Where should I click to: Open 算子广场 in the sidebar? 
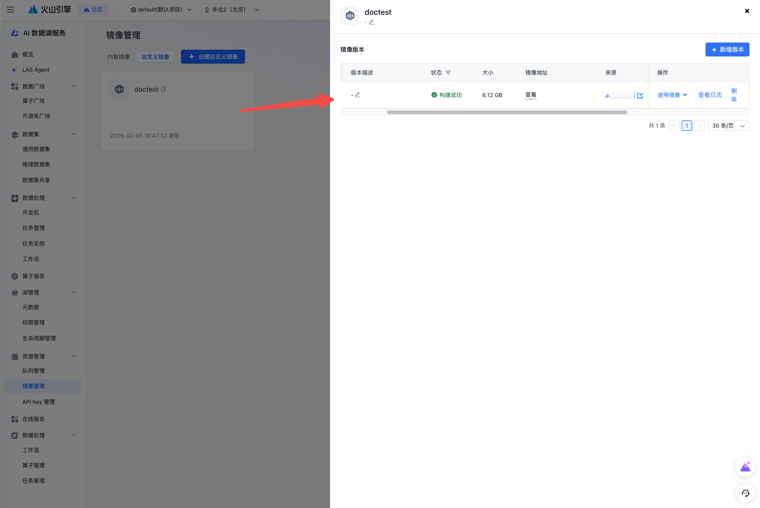[x=33, y=101]
